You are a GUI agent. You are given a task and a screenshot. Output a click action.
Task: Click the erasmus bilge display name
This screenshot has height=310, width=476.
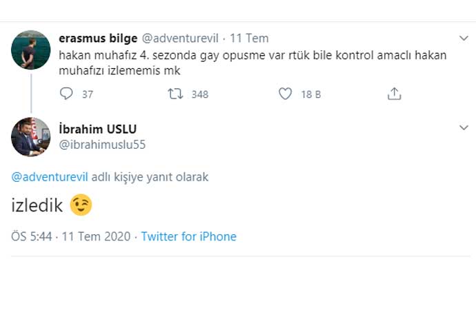point(99,38)
